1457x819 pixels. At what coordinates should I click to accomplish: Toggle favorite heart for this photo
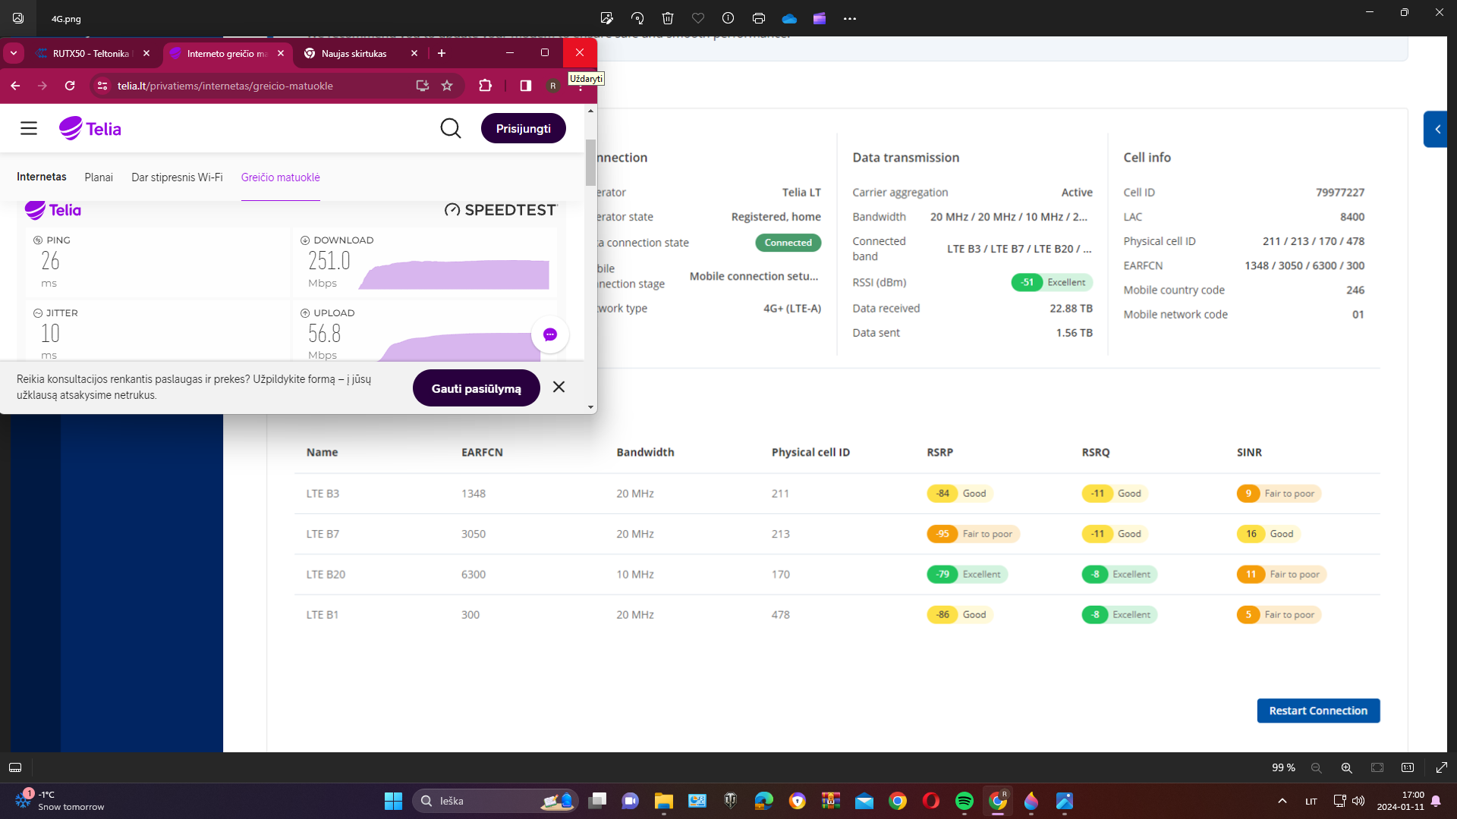coord(698,18)
